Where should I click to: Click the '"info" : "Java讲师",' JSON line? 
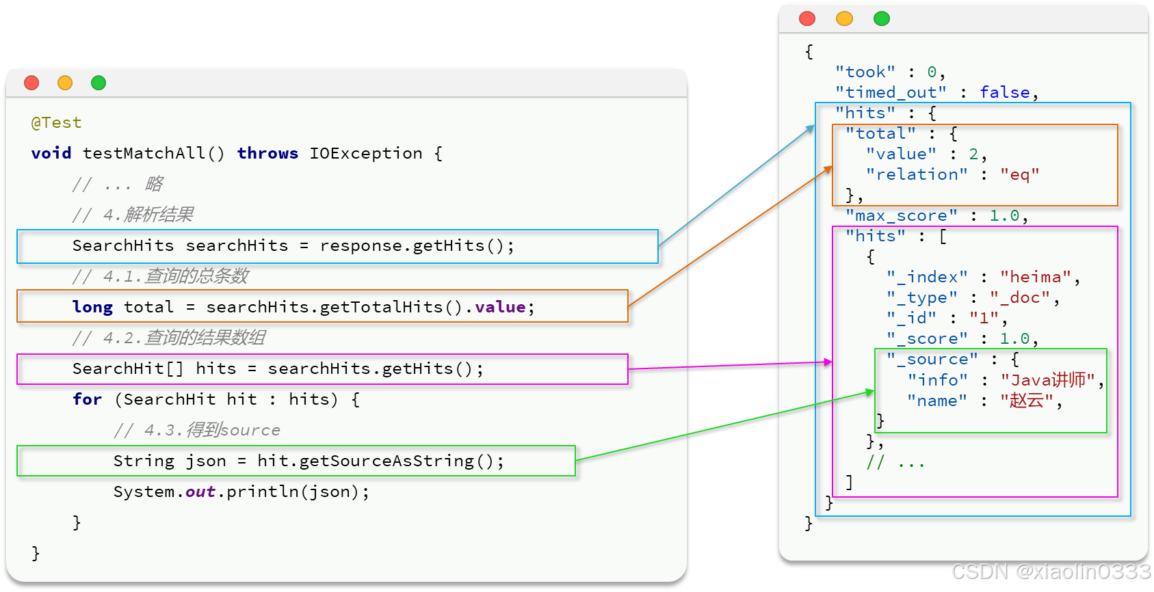pos(1006,379)
